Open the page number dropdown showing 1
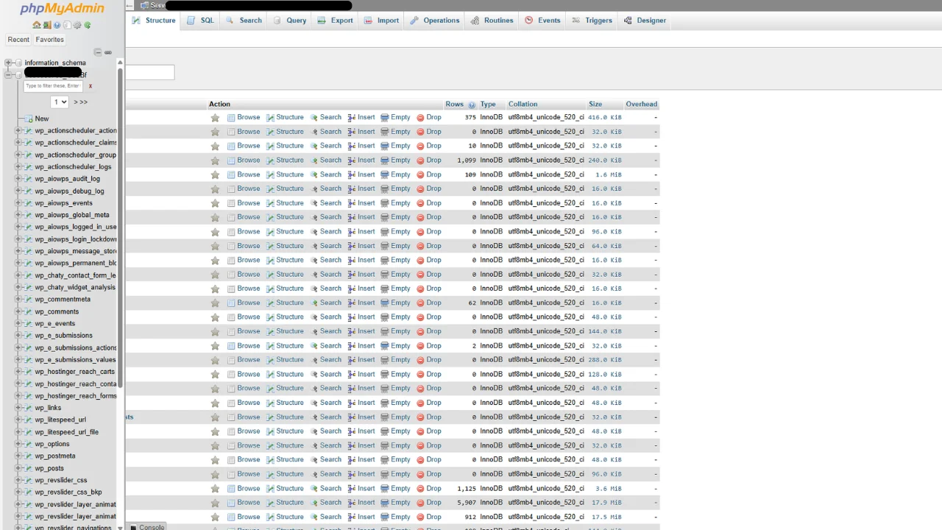The height and width of the screenshot is (530, 942). click(x=60, y=102)
